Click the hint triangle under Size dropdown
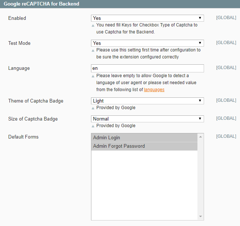The height and width of the screenshot is (226, 240). (93, 126)
